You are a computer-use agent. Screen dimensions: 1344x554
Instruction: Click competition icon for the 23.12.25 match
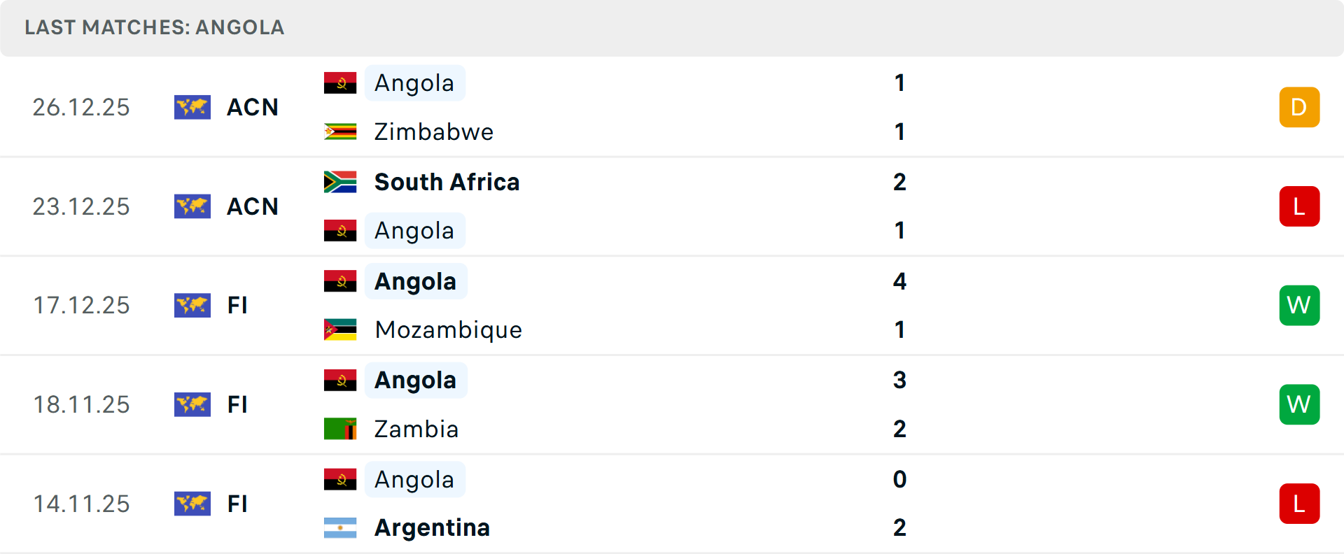192,206
